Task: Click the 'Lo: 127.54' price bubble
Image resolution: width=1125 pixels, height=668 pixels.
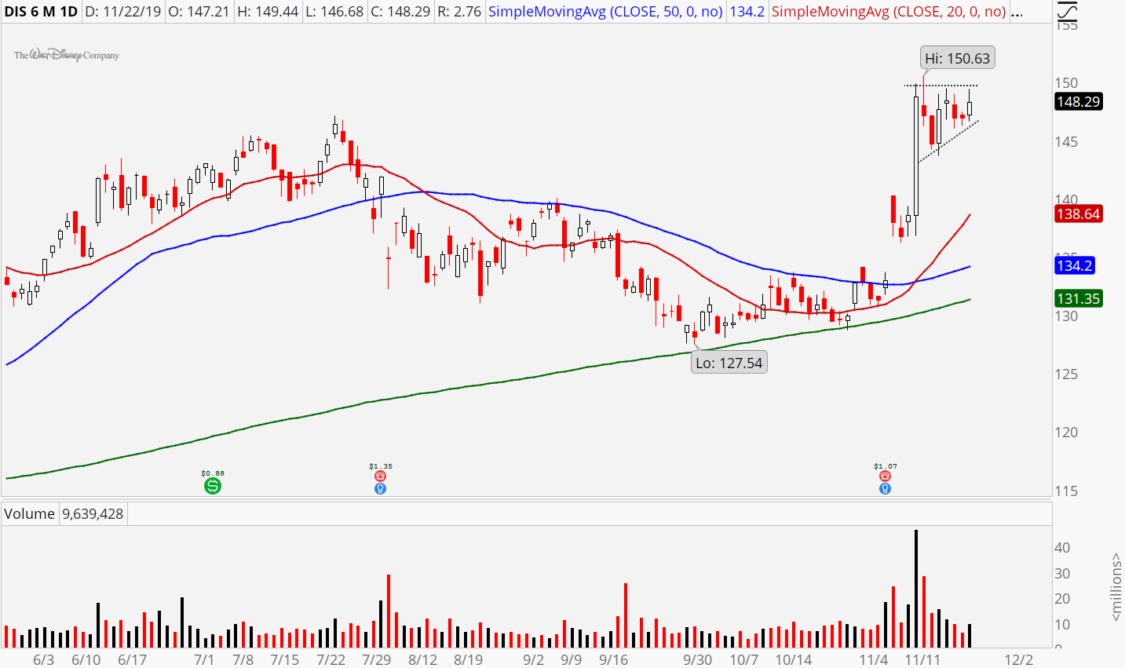Action: coord(729,363)
